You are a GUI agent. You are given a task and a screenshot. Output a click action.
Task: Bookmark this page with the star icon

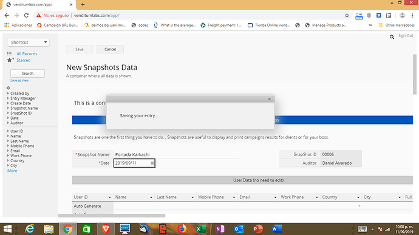pyautogui.click(x=347, y=16)
